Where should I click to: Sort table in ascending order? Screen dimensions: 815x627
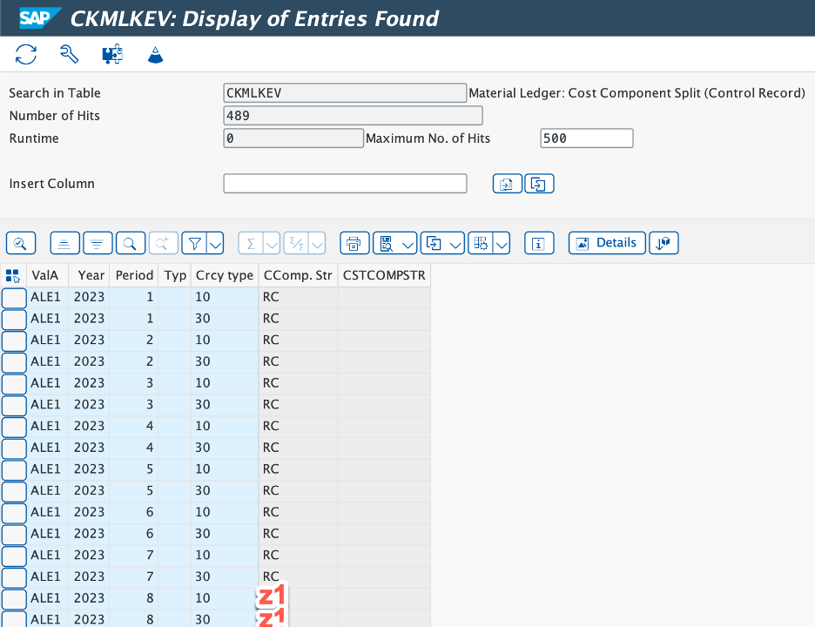(x=65, y=243)
